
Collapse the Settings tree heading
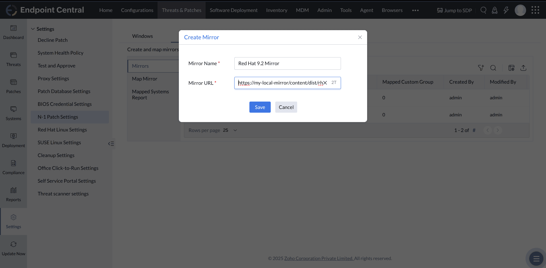43,29
